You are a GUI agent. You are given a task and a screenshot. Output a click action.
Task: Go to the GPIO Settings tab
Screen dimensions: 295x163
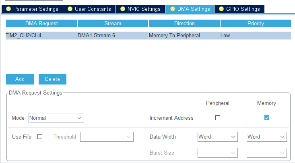click(239, 9)
